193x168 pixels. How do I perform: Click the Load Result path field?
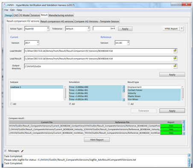click(x=99, y=59)
